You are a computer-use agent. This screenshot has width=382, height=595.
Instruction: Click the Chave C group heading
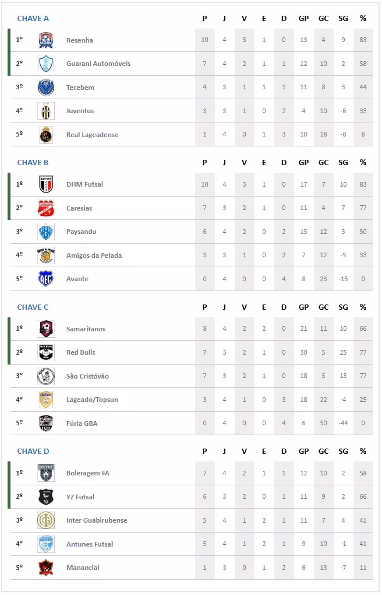tap(33, 307)
